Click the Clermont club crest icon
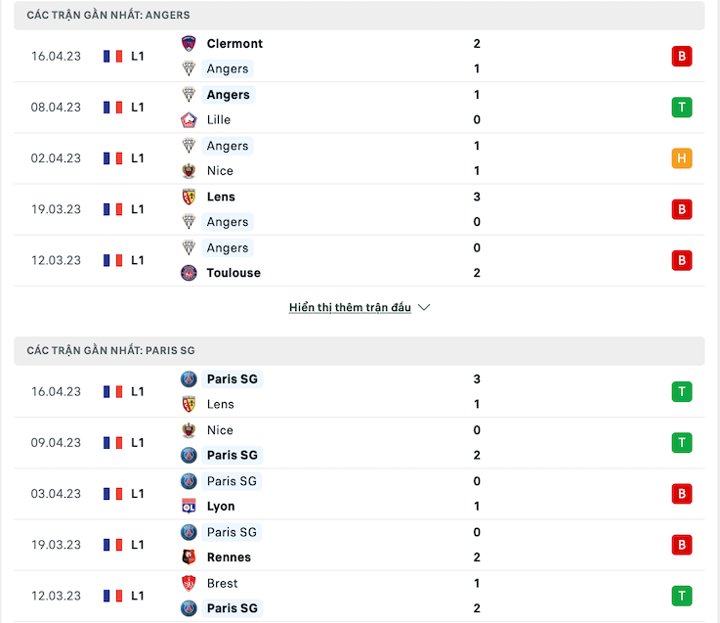 pos(189,44)
